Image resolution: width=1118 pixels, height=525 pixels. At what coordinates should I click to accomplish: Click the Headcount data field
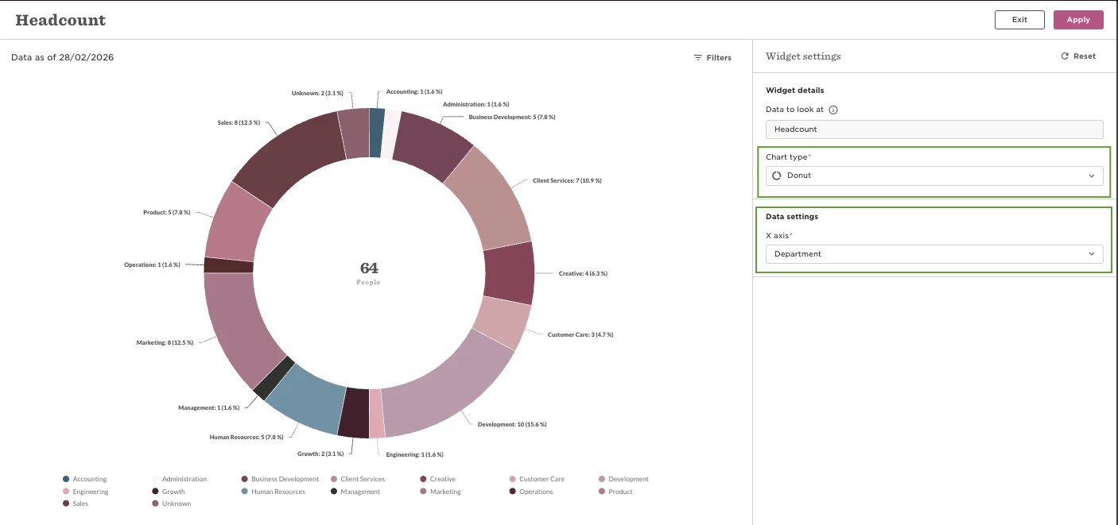click(x=934, y=129)
